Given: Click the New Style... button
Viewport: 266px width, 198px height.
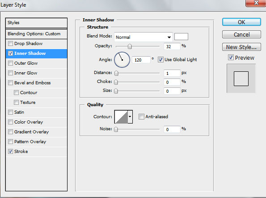Looking at the screenshot, I should pyautogui.click(x=241, y=47).
